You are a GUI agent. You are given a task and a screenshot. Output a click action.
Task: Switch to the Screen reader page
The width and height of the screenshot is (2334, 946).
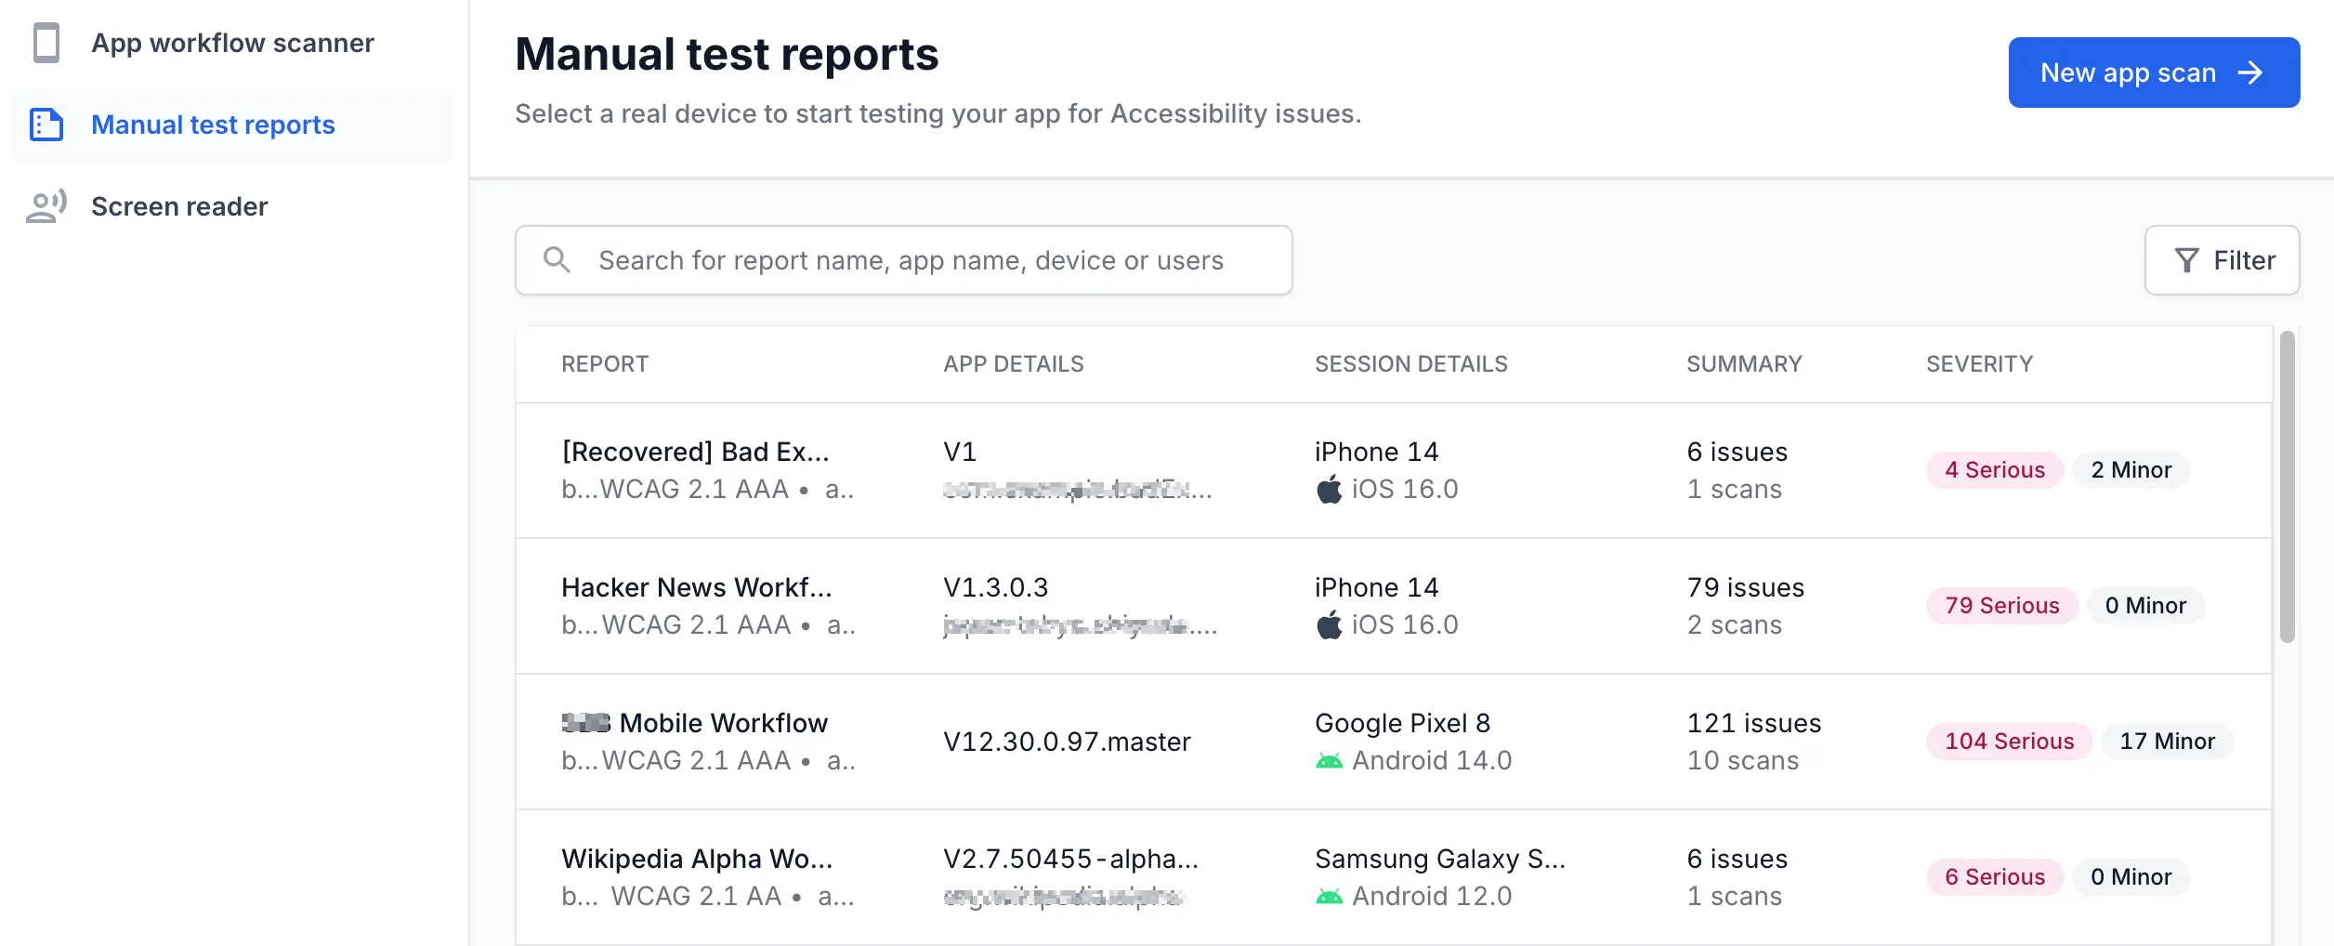179,206
